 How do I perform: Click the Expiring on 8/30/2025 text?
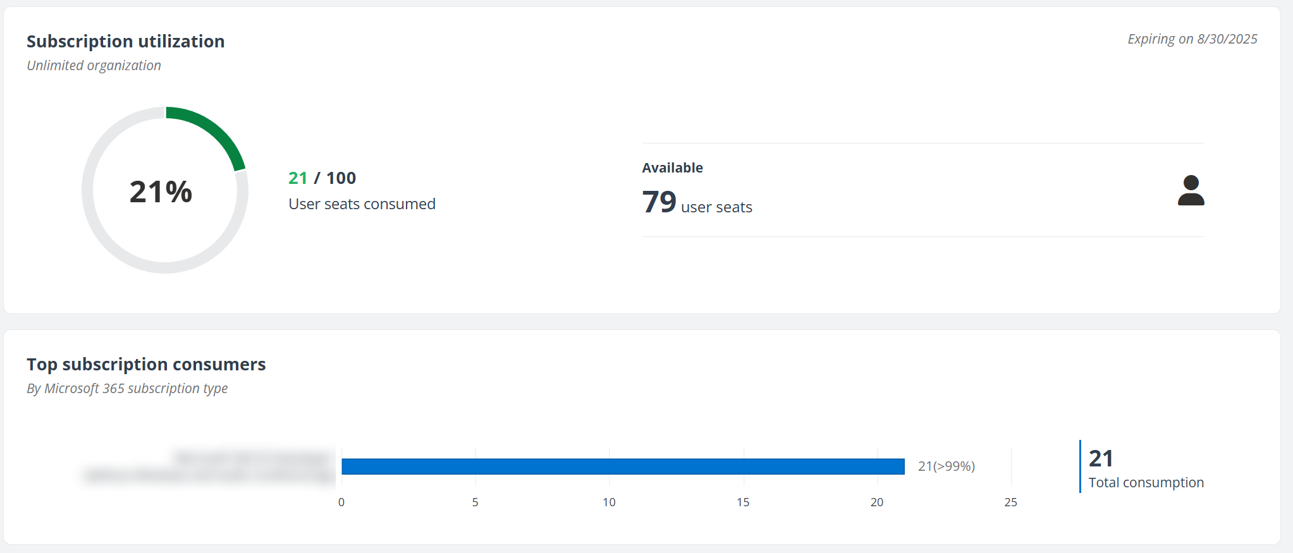tap(1192, 39)
